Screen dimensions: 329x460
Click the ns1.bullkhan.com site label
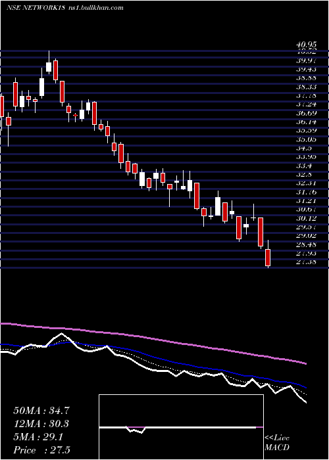(97, 8)
